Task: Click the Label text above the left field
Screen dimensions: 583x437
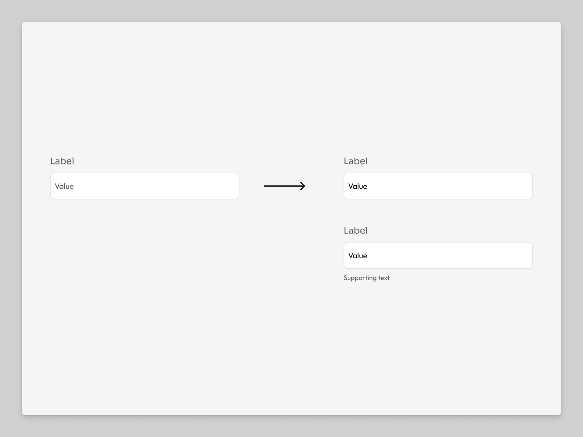Action: tap(62, 161)
